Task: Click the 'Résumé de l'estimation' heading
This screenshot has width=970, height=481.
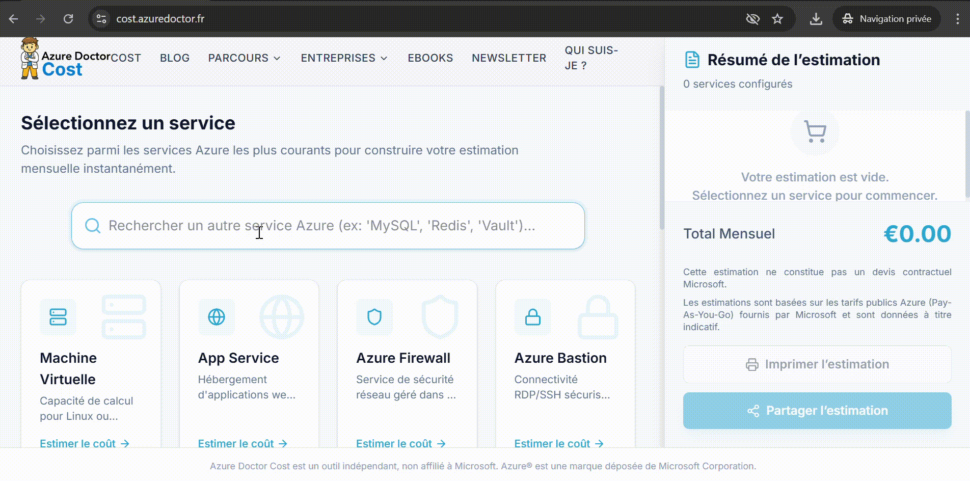Action: point(794,60)
